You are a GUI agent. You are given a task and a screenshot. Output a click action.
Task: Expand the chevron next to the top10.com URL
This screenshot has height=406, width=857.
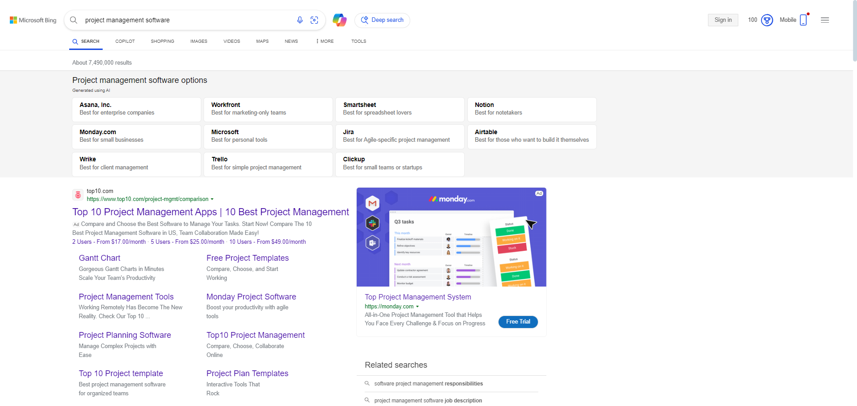(213, 199)
